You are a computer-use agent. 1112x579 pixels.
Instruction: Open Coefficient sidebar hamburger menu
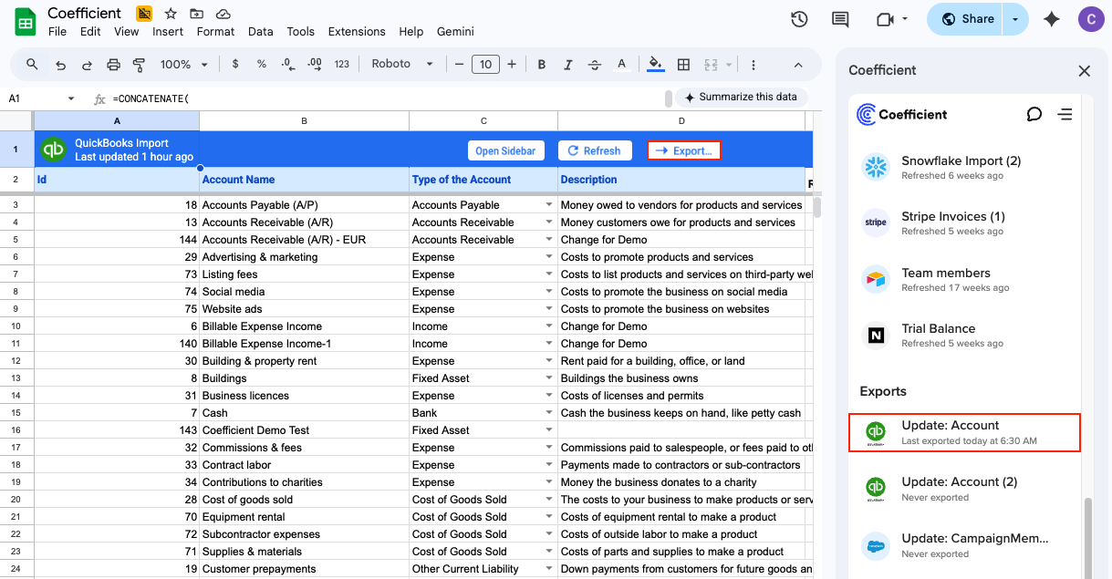pos(1065,114)
